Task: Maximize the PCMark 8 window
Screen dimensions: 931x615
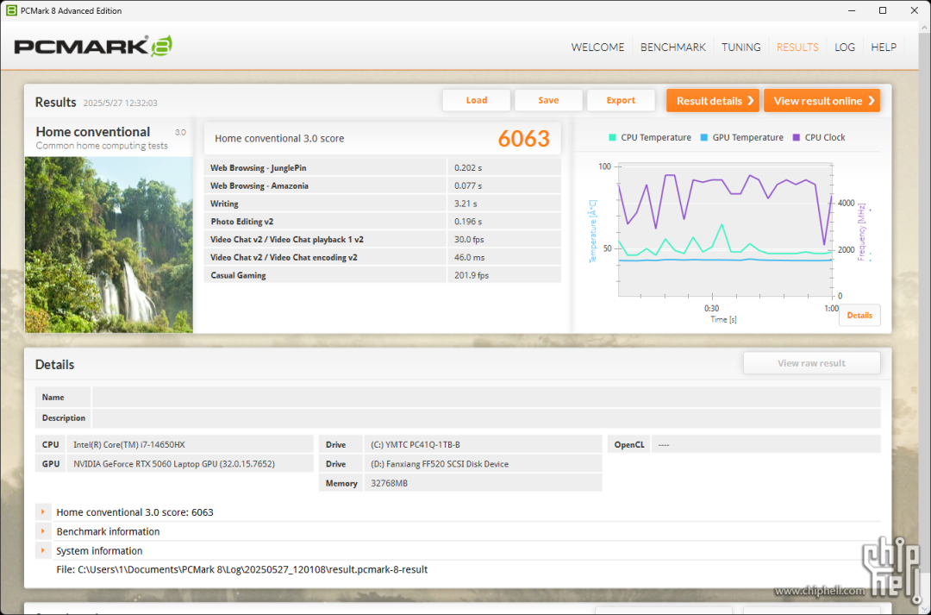Action: [883, 10]
